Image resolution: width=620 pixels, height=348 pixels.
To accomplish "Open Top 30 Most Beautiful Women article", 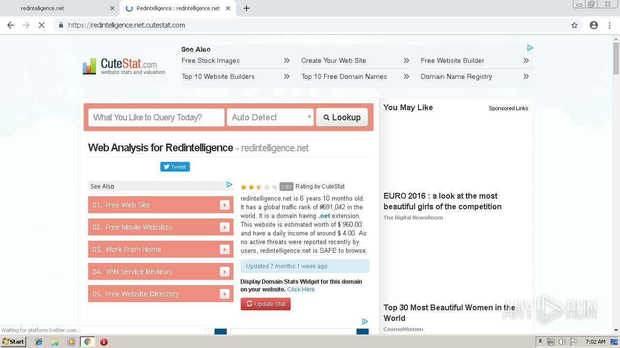I will pos(449,313).
